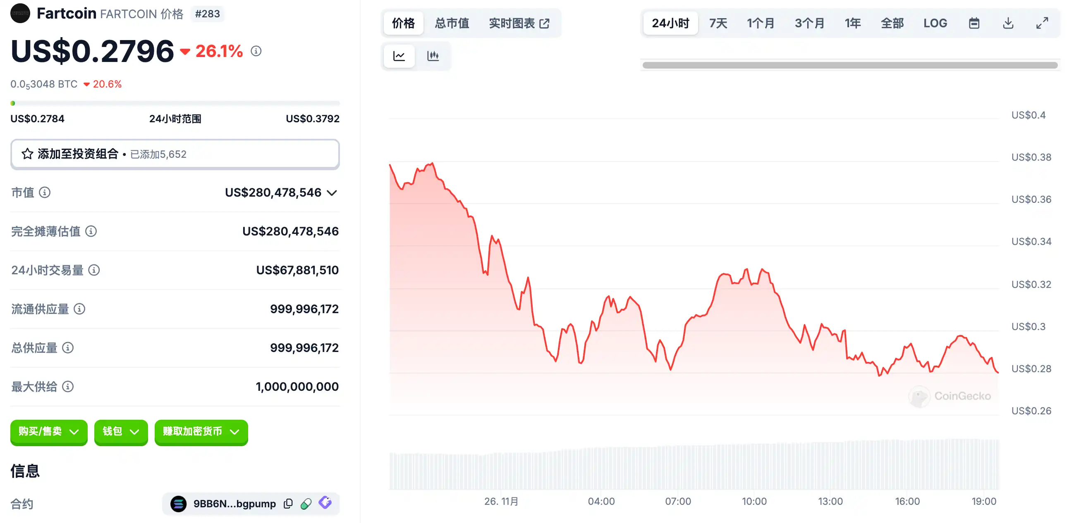Click info icon next to 24小时交易量
Image resolution: width=1067 pixels, height=523 pixels.
point(94,270)
